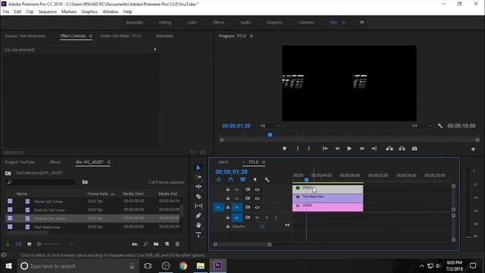Open the Program monitor button editor plus
This screenshot has width=485, height=273.
point(473,149)
